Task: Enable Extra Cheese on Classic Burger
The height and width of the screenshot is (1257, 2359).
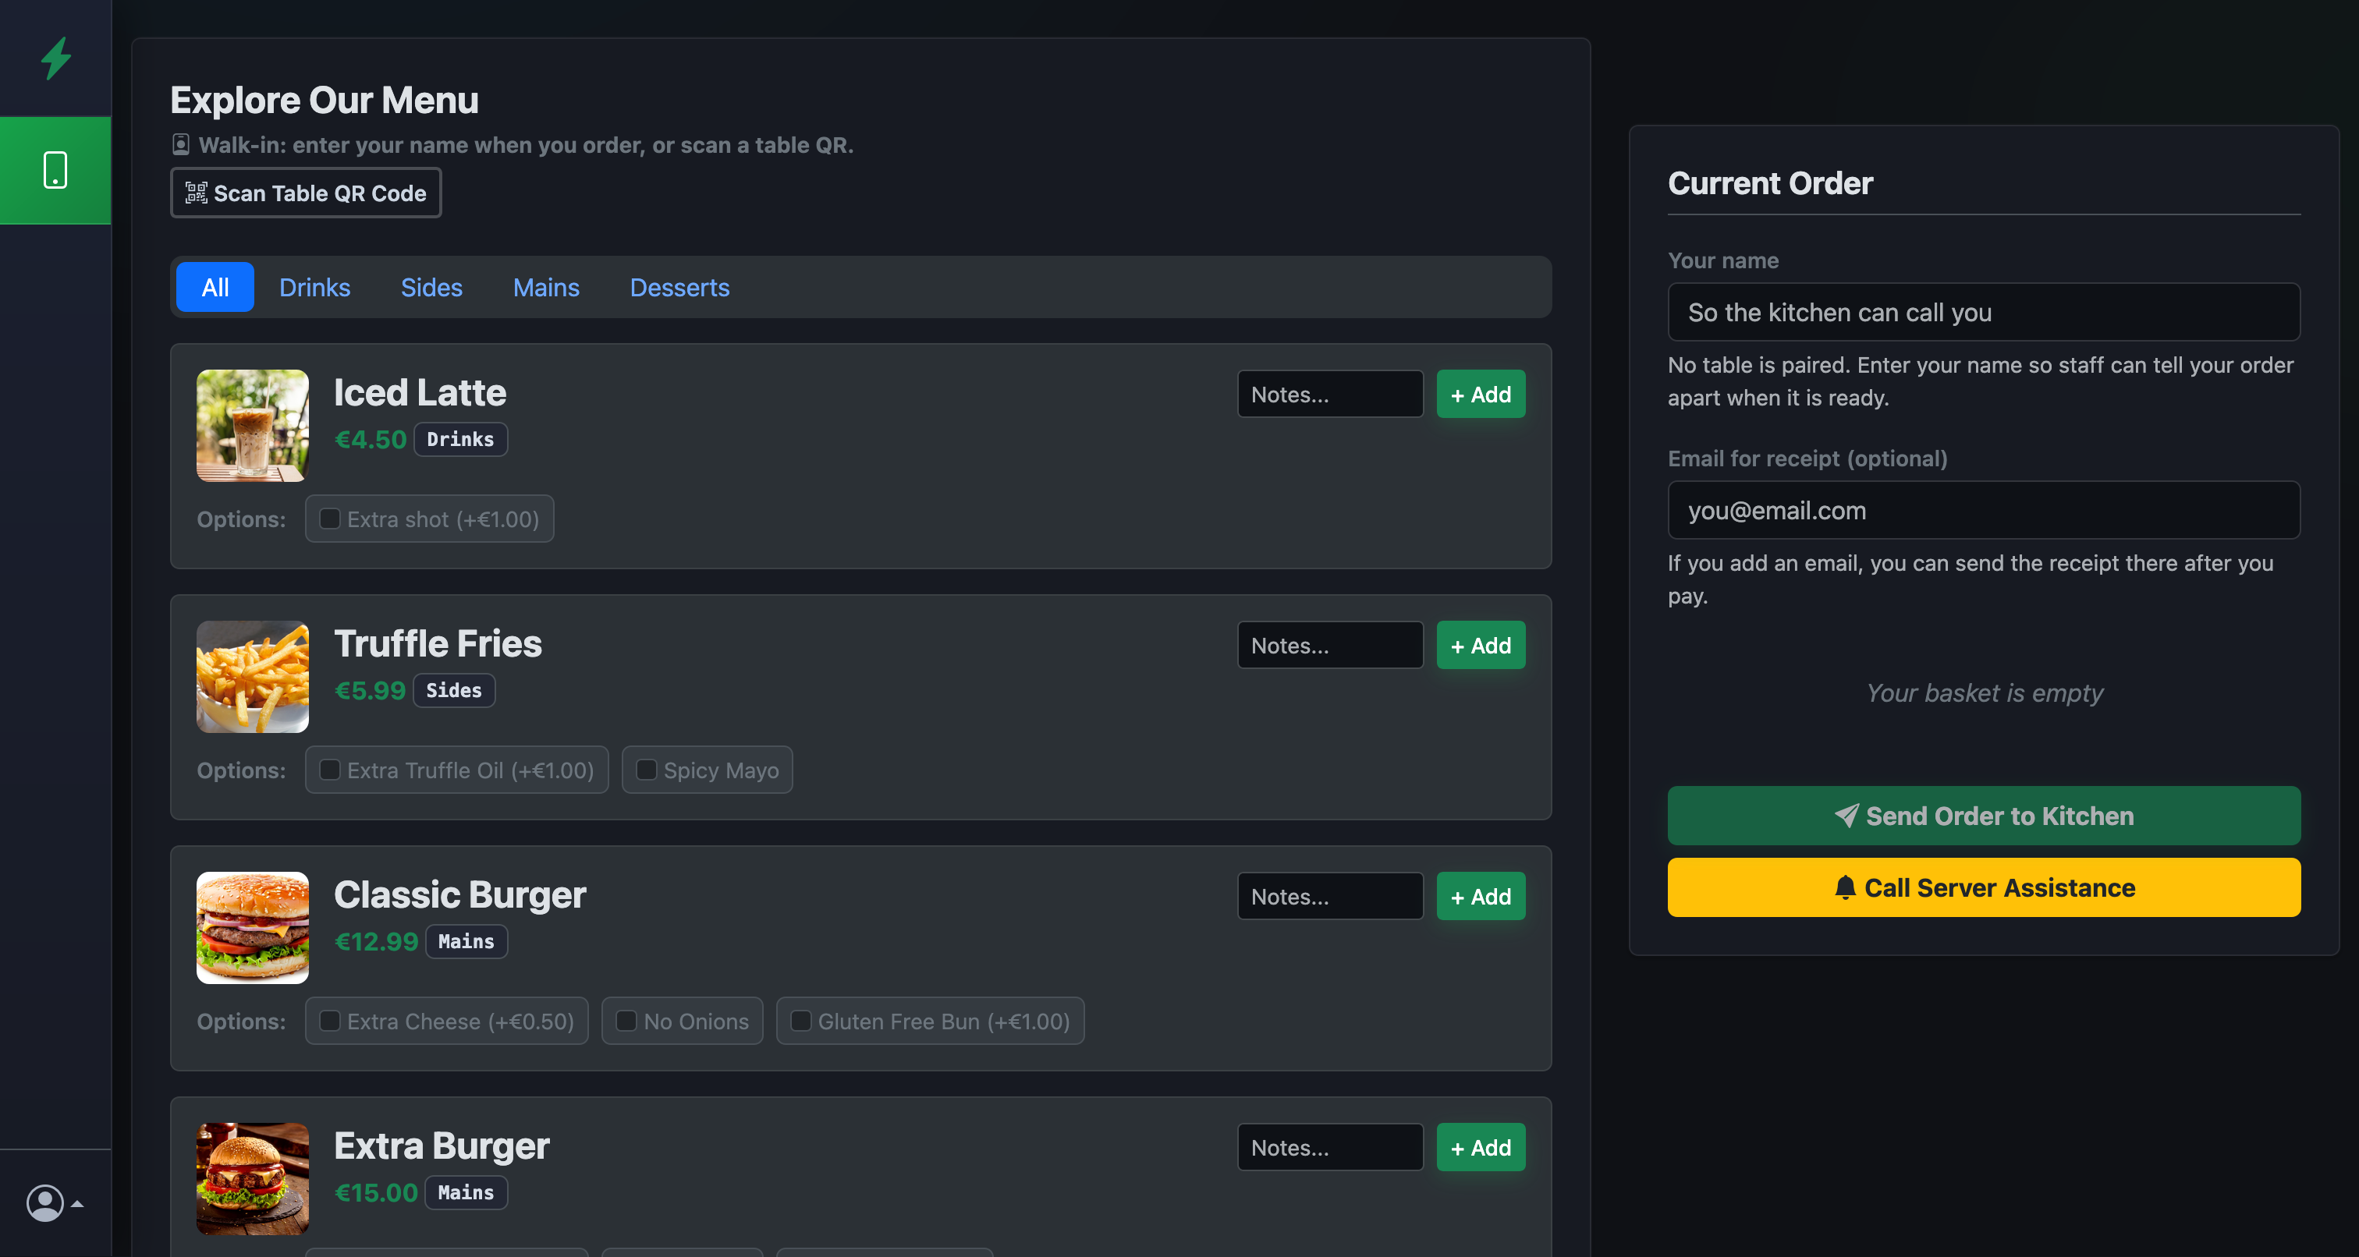Action: (x=330, y=1021)
